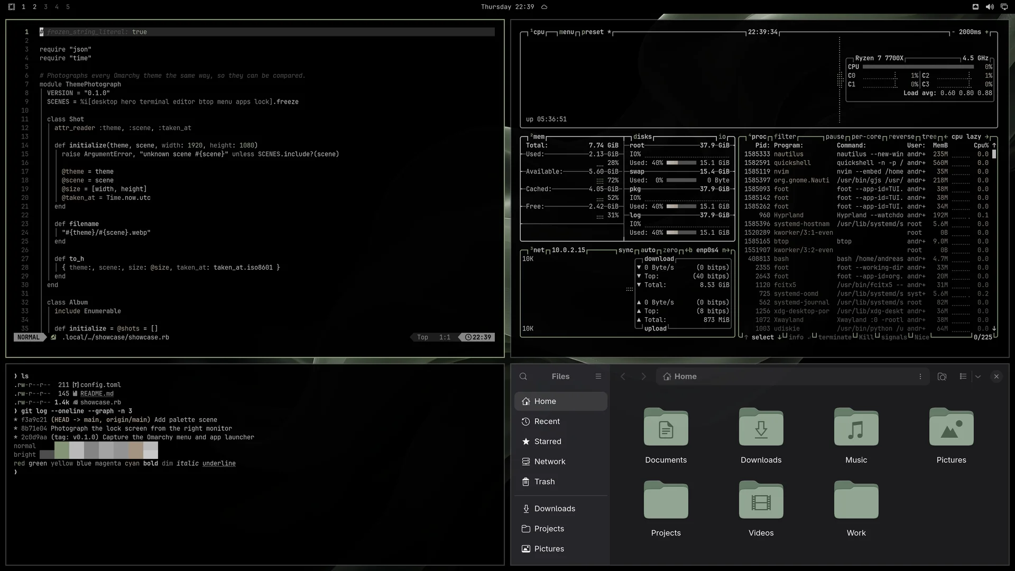Click README.md in the terminal listing
Image resolution: width=1015 pixels, height=571 pixels.
97,393
